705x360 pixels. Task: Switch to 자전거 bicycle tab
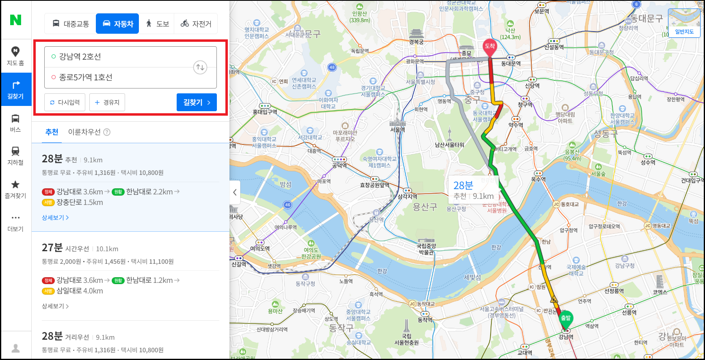[196, 24]
